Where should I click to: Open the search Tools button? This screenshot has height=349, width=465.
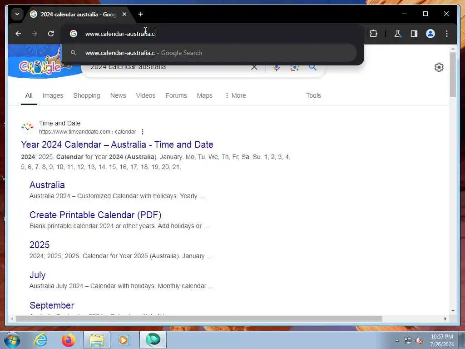(x=313, y=95)
